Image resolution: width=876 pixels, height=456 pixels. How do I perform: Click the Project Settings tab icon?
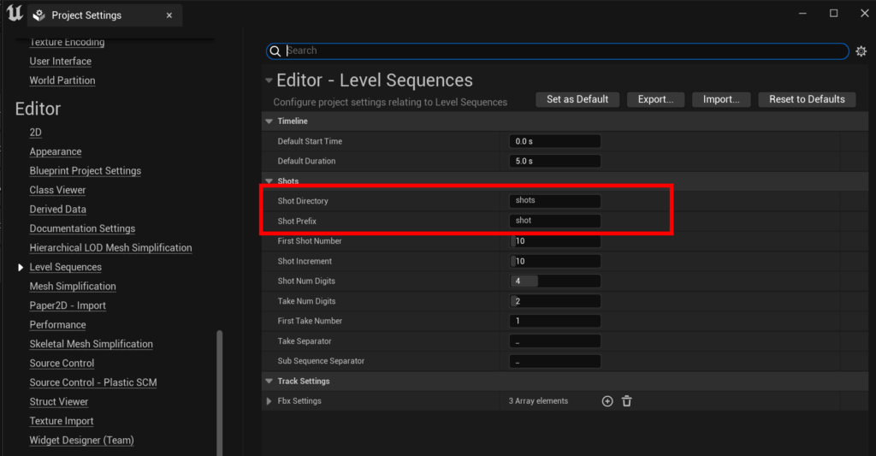pyautogui.click(x=39, y=15)
